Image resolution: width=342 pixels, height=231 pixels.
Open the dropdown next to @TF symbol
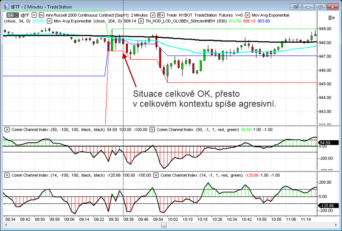pos(34,15)
